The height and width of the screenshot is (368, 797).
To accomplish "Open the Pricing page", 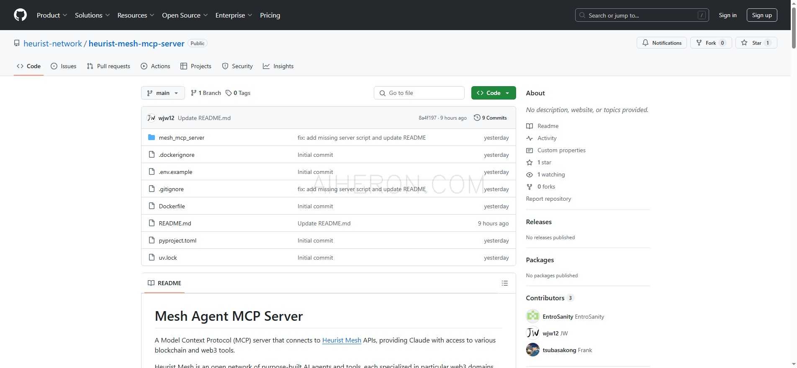I will [270, 15].
